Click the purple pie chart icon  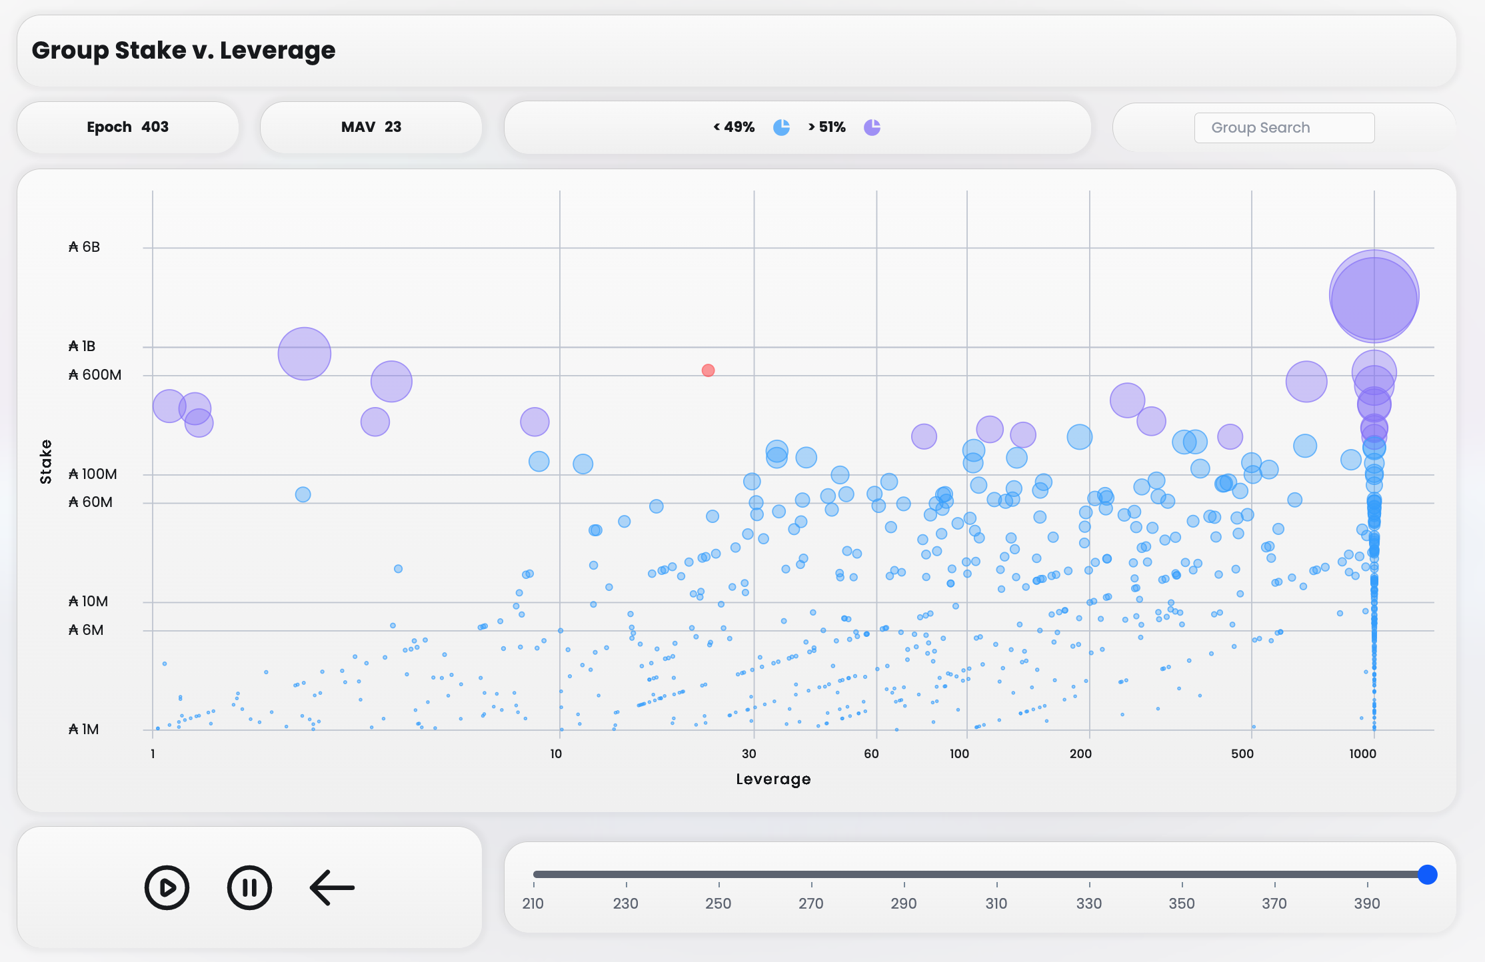click(872, 127)
